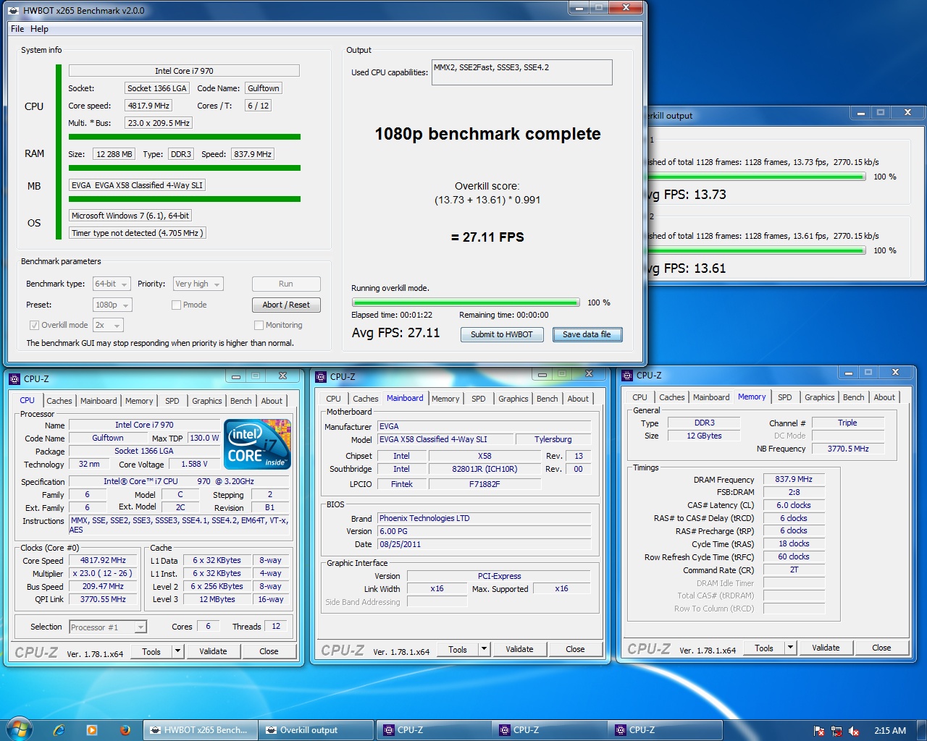
Task: Expand Tools arrow in CPU tab window
Action: [x=177, y=651]
